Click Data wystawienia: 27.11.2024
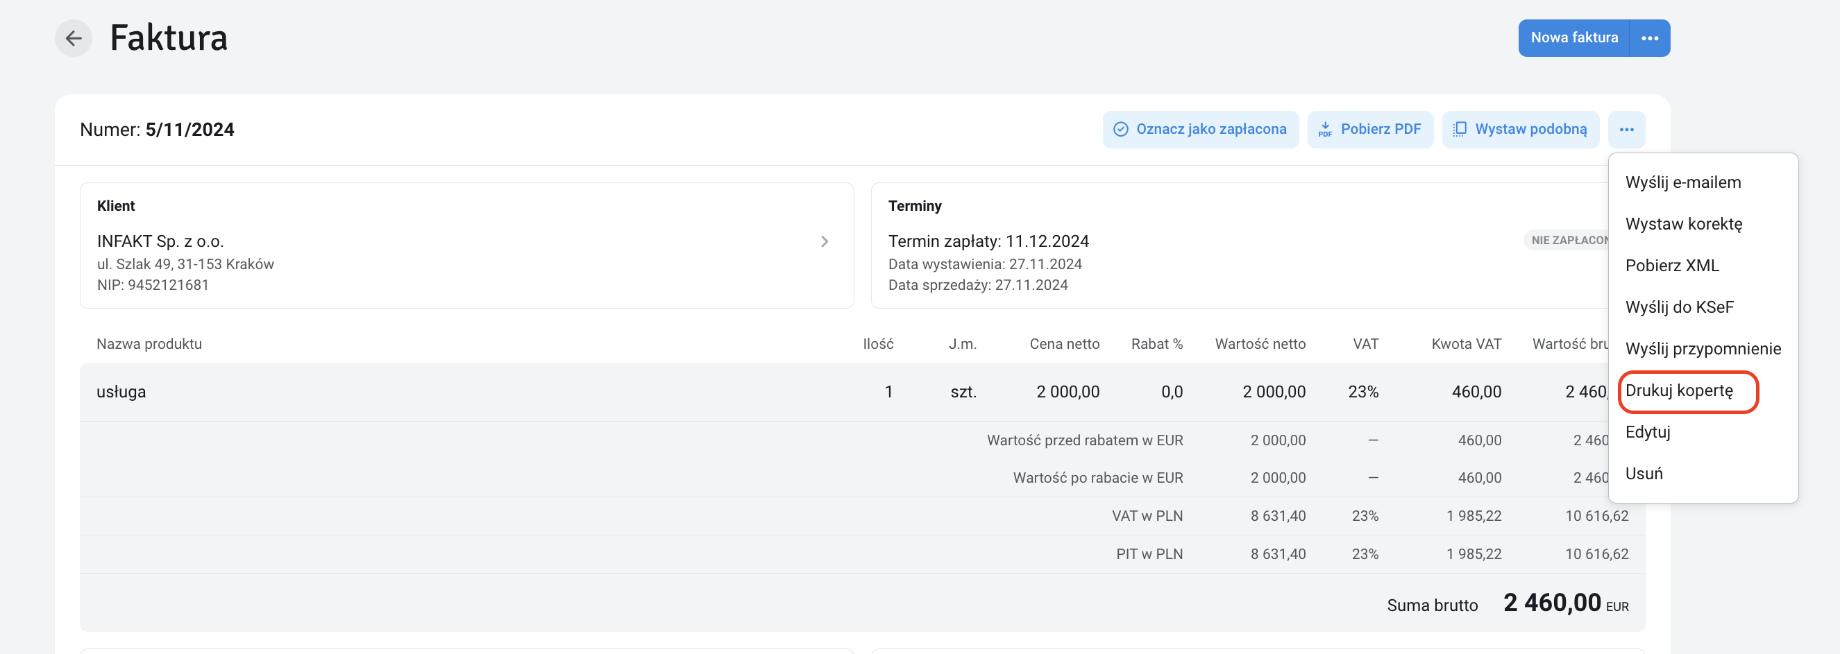The width and height of the screenshot is (1840, 654). click(985, 264)
